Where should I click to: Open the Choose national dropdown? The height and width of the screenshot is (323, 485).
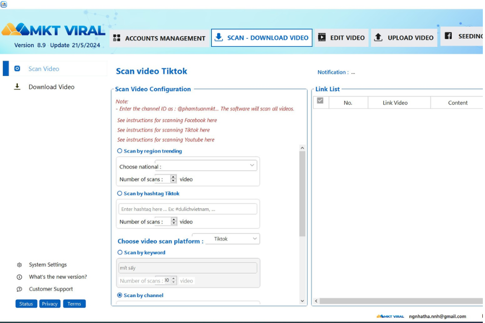point(206,165)
